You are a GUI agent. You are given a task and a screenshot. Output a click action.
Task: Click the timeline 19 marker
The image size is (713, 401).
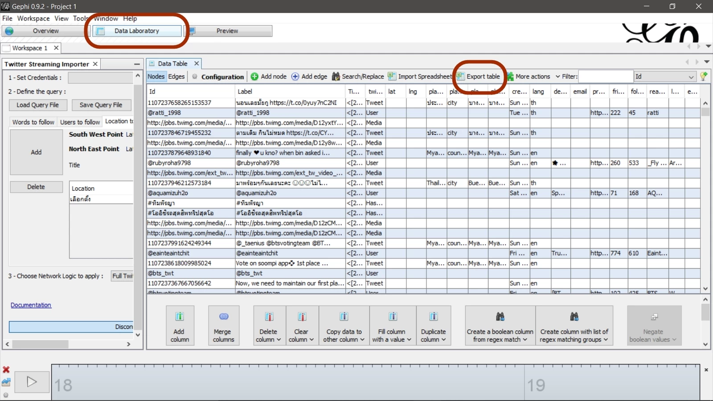tap(536, 385)
